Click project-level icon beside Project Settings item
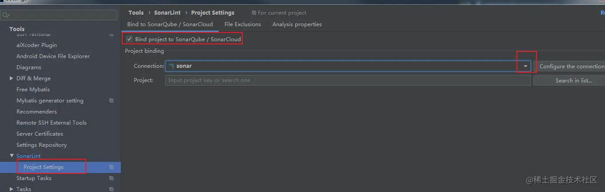 coord(111,167)
